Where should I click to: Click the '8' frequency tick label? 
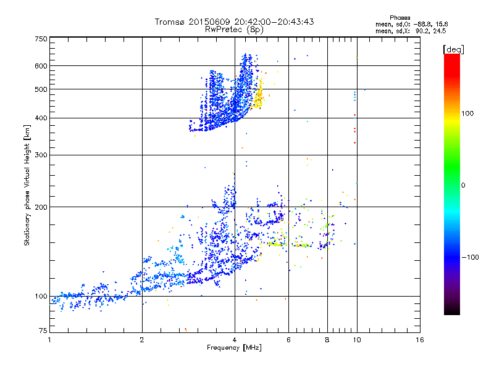[327, 340]
